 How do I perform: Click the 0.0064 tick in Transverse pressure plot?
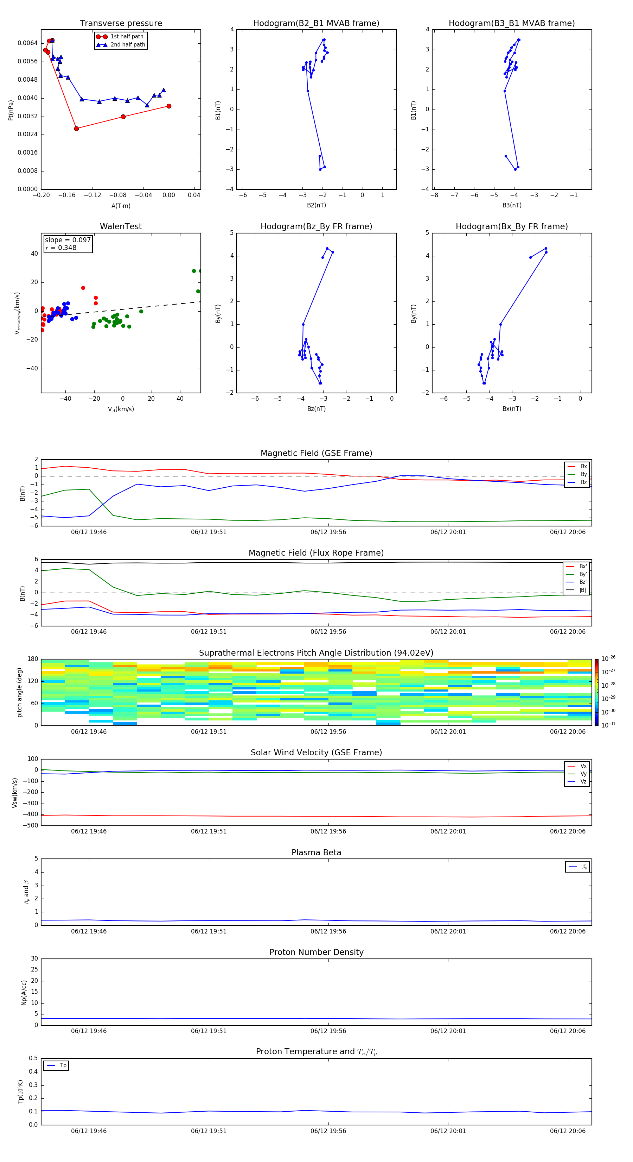[27, 43]
